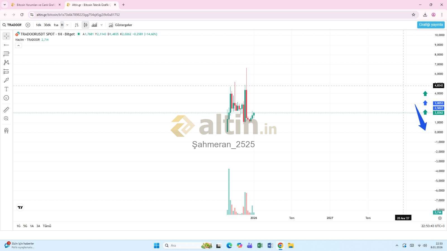The height and width of the screenshot is (251, 447).
Task: Expand the time interval dropdown next to H
Action: click(x=67, y=25)
